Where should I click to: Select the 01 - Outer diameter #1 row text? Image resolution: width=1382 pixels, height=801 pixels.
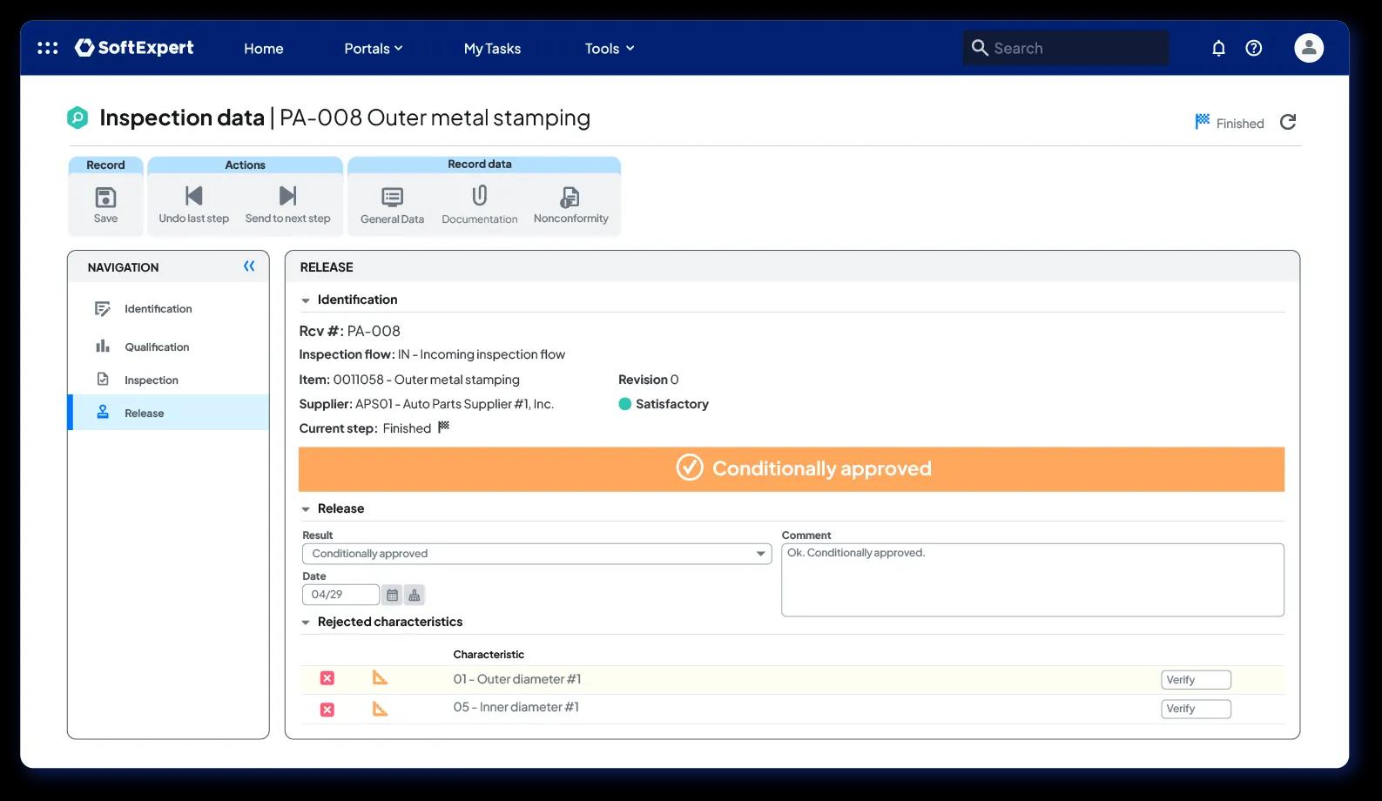[x=517, y=679]
